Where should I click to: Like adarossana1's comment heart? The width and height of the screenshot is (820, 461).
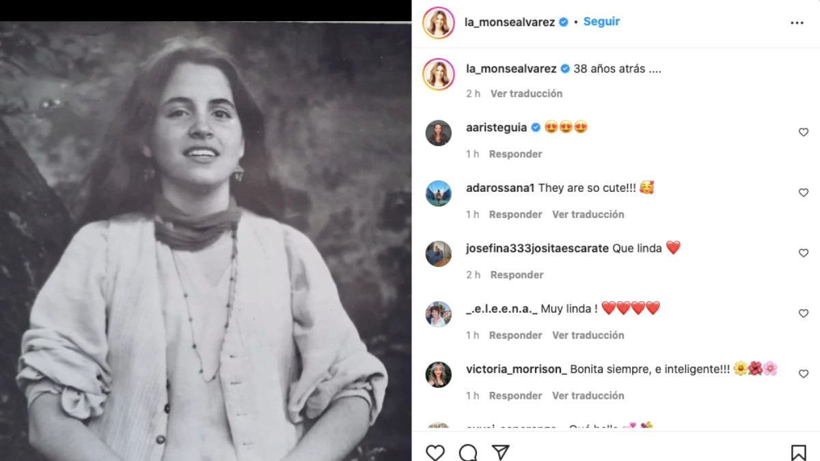[x=804, y=193]
